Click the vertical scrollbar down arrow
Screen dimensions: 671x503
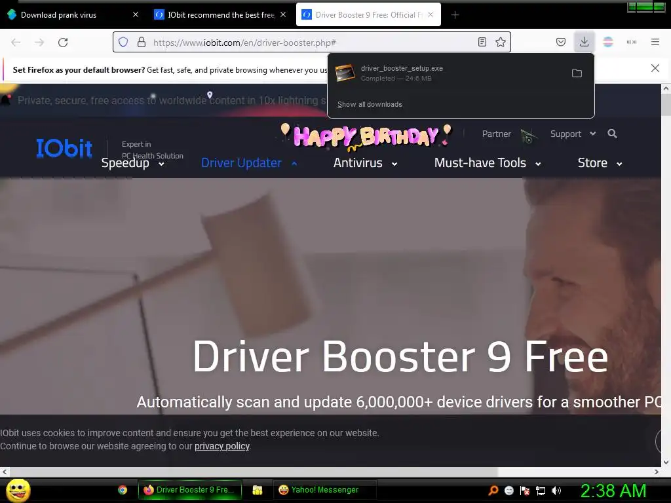click(666, 462)
